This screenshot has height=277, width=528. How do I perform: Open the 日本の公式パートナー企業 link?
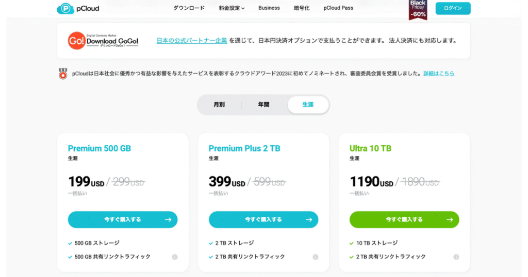coord(192,41)
